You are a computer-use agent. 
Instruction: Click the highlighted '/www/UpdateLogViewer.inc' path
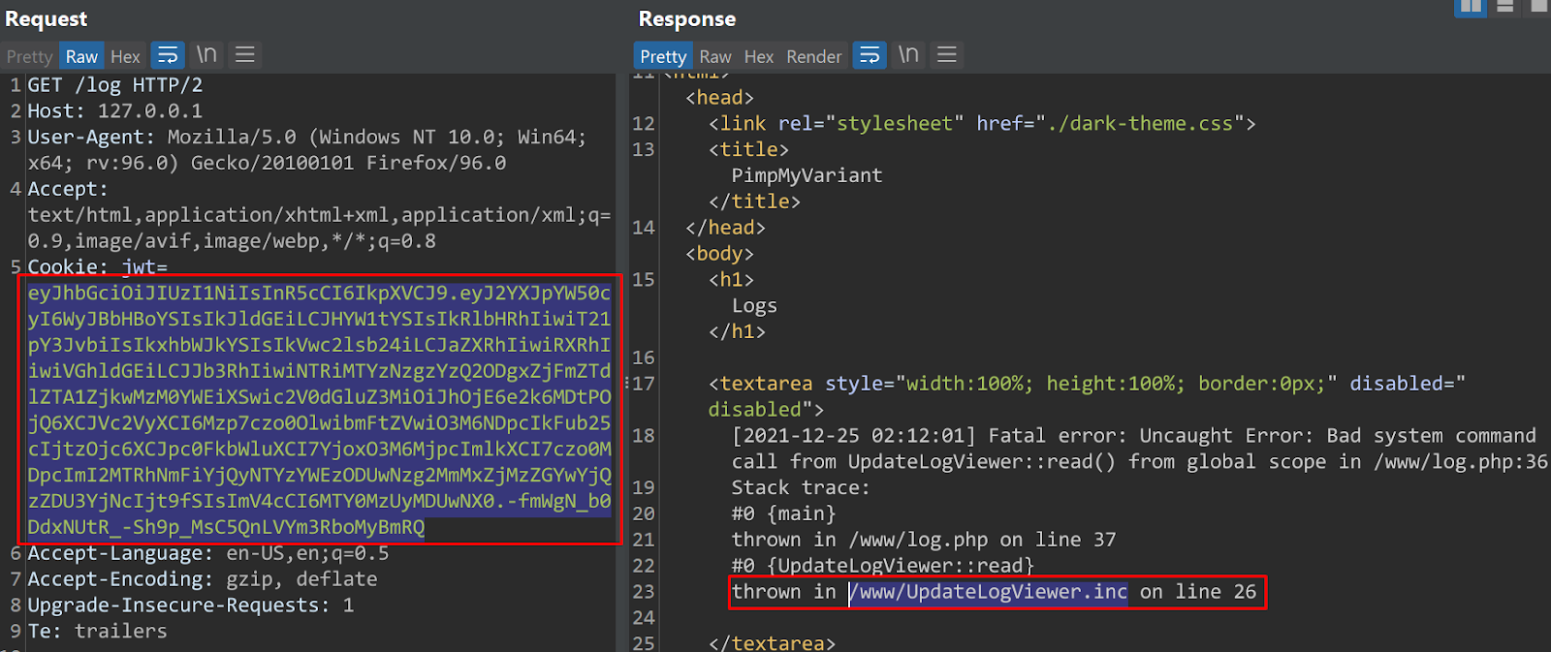click(x=989, y=592)
